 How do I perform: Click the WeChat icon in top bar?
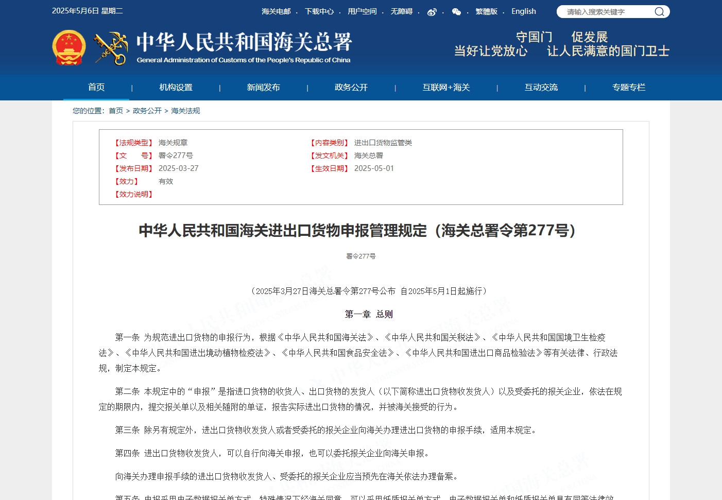456,12
